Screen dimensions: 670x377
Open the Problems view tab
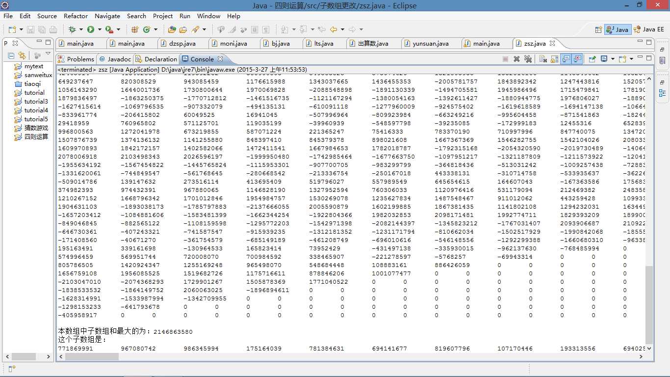(76, 59)
